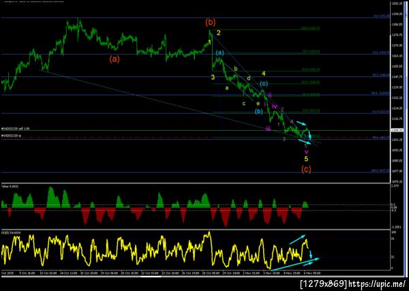Click the small e triangle wave label
The width and height of the screenshot is (409, 291).
tap(258, 104)
